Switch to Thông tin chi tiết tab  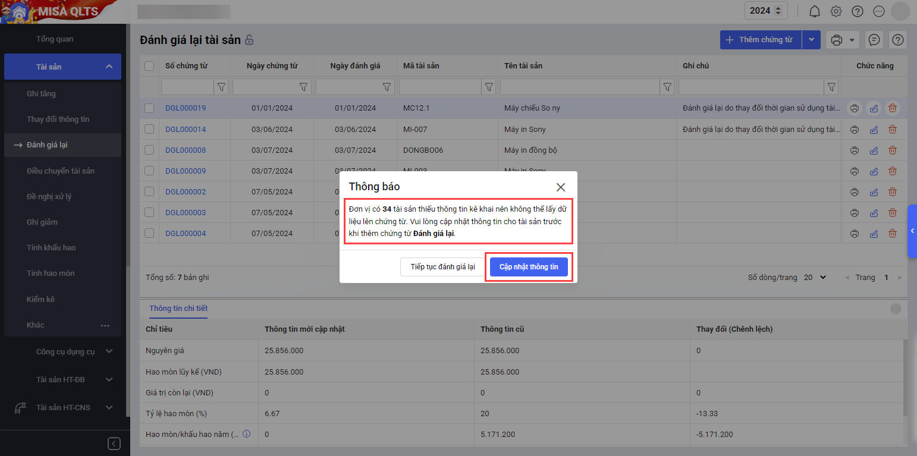click(178, 309)
